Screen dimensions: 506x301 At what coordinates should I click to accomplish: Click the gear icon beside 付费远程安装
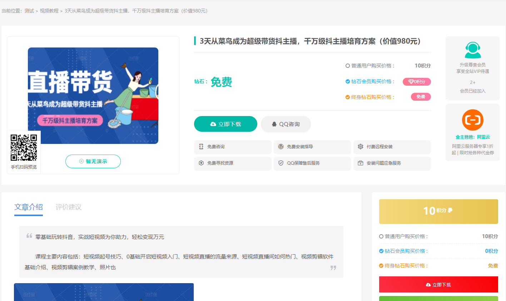pyautogui.click(x=361, y=146)
